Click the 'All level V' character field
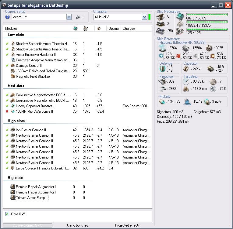Viewport: 233px width, 229px height. click(x=118, y=17)
